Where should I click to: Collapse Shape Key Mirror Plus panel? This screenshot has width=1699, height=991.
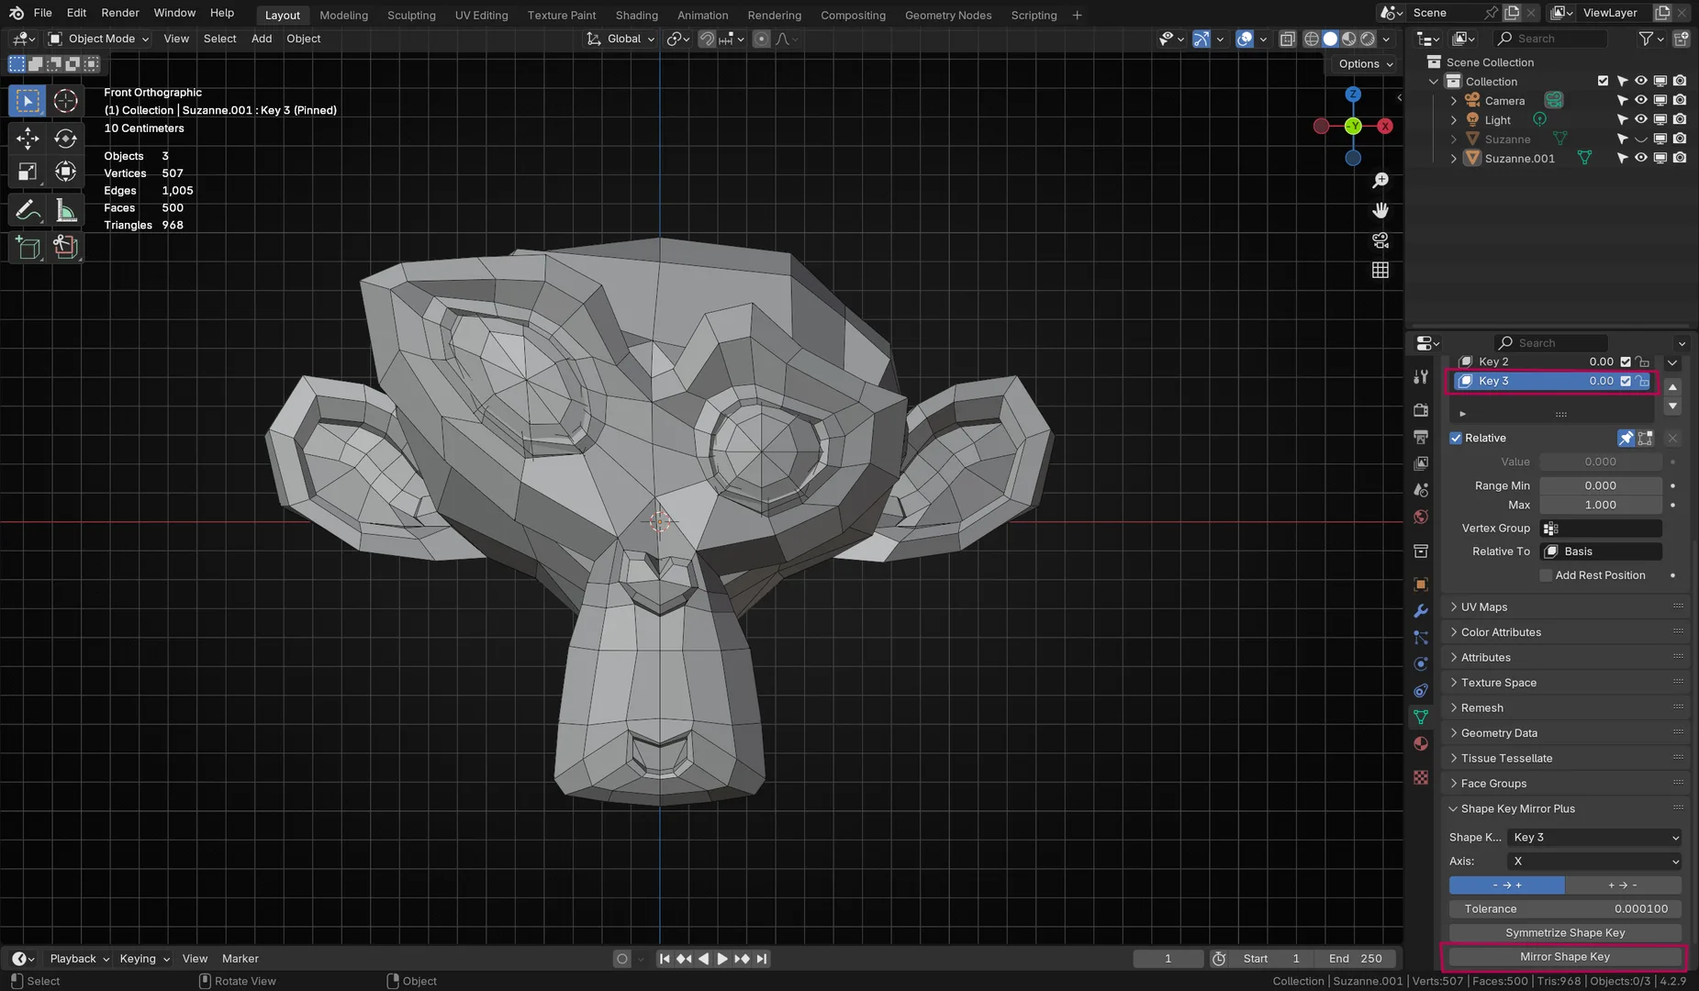pos(1517,808)
